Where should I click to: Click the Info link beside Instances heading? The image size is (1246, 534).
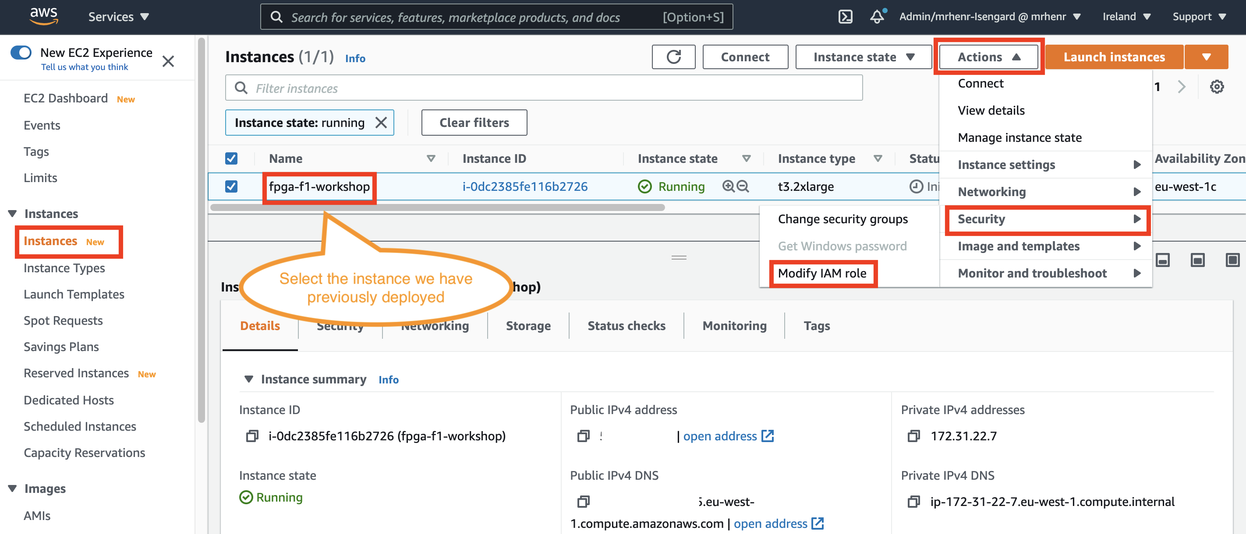(355, 59)
